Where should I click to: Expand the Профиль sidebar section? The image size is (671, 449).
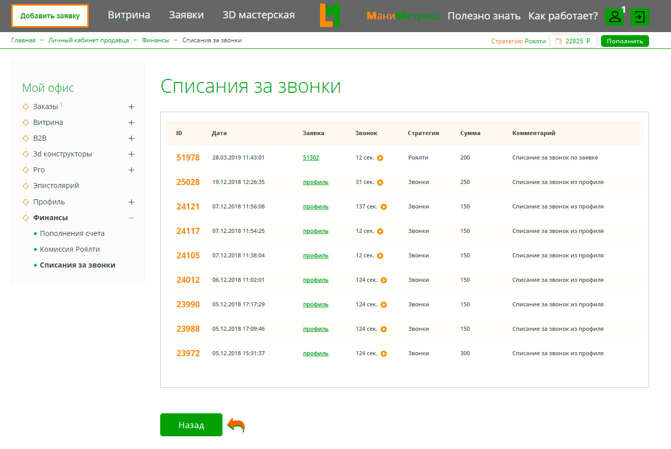131,202
